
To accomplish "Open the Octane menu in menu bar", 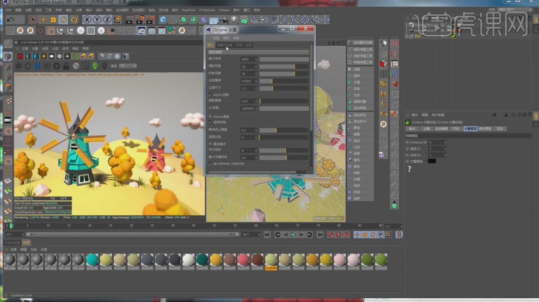I will pos(224,10).
